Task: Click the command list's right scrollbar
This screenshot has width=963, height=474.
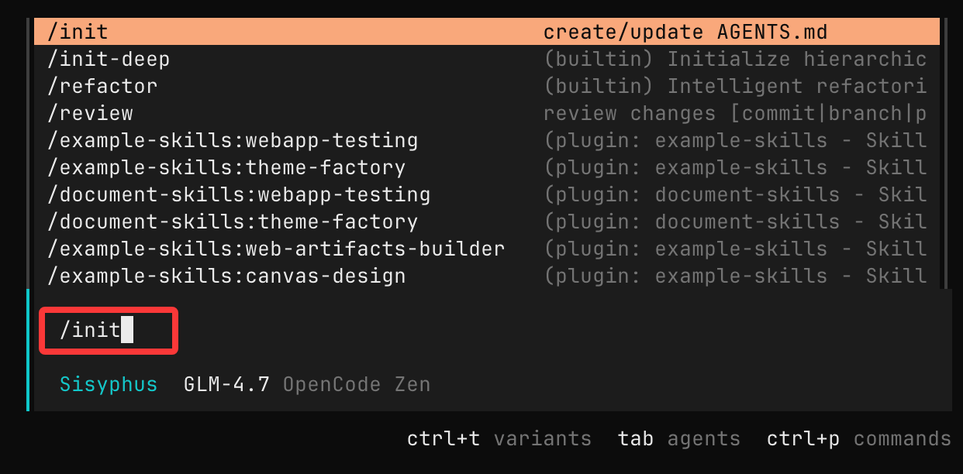Action: coord(944,155)
